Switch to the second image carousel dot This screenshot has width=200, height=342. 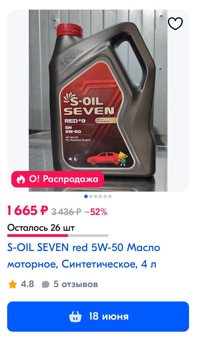click(x=91, y=196)
